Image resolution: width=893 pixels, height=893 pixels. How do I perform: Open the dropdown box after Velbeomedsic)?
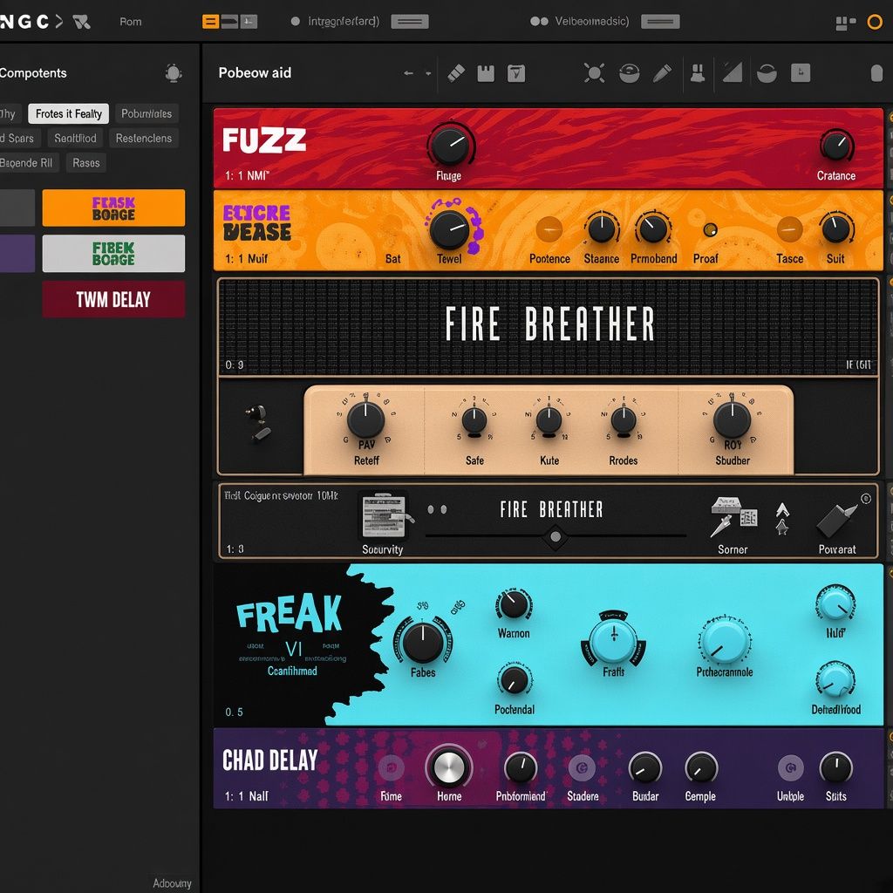pos(660,22)
